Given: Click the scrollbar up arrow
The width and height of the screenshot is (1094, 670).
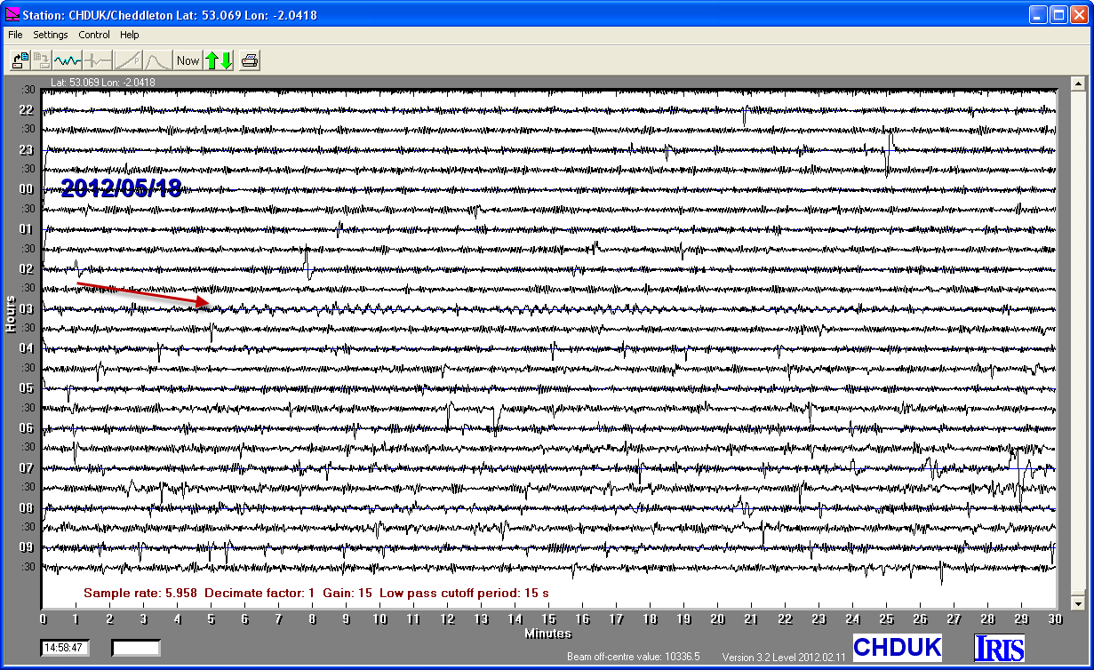Looking at the screenshot, I should tap(1078, 84).
